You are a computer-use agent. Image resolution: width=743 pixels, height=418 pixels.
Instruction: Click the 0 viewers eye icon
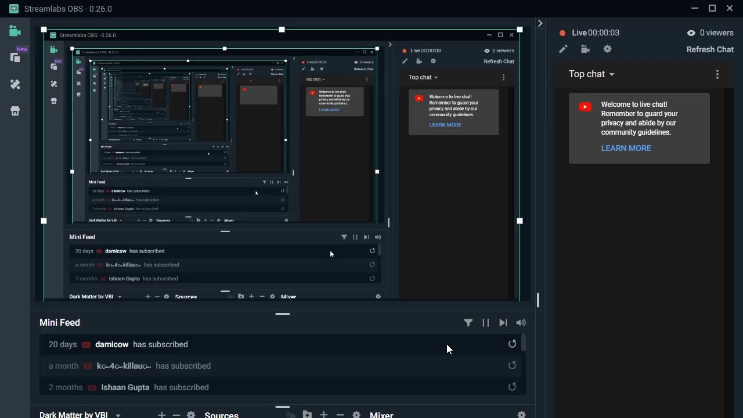click(x=691, y=33)
